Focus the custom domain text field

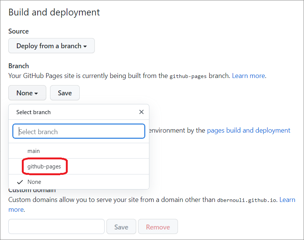[56, 226]
